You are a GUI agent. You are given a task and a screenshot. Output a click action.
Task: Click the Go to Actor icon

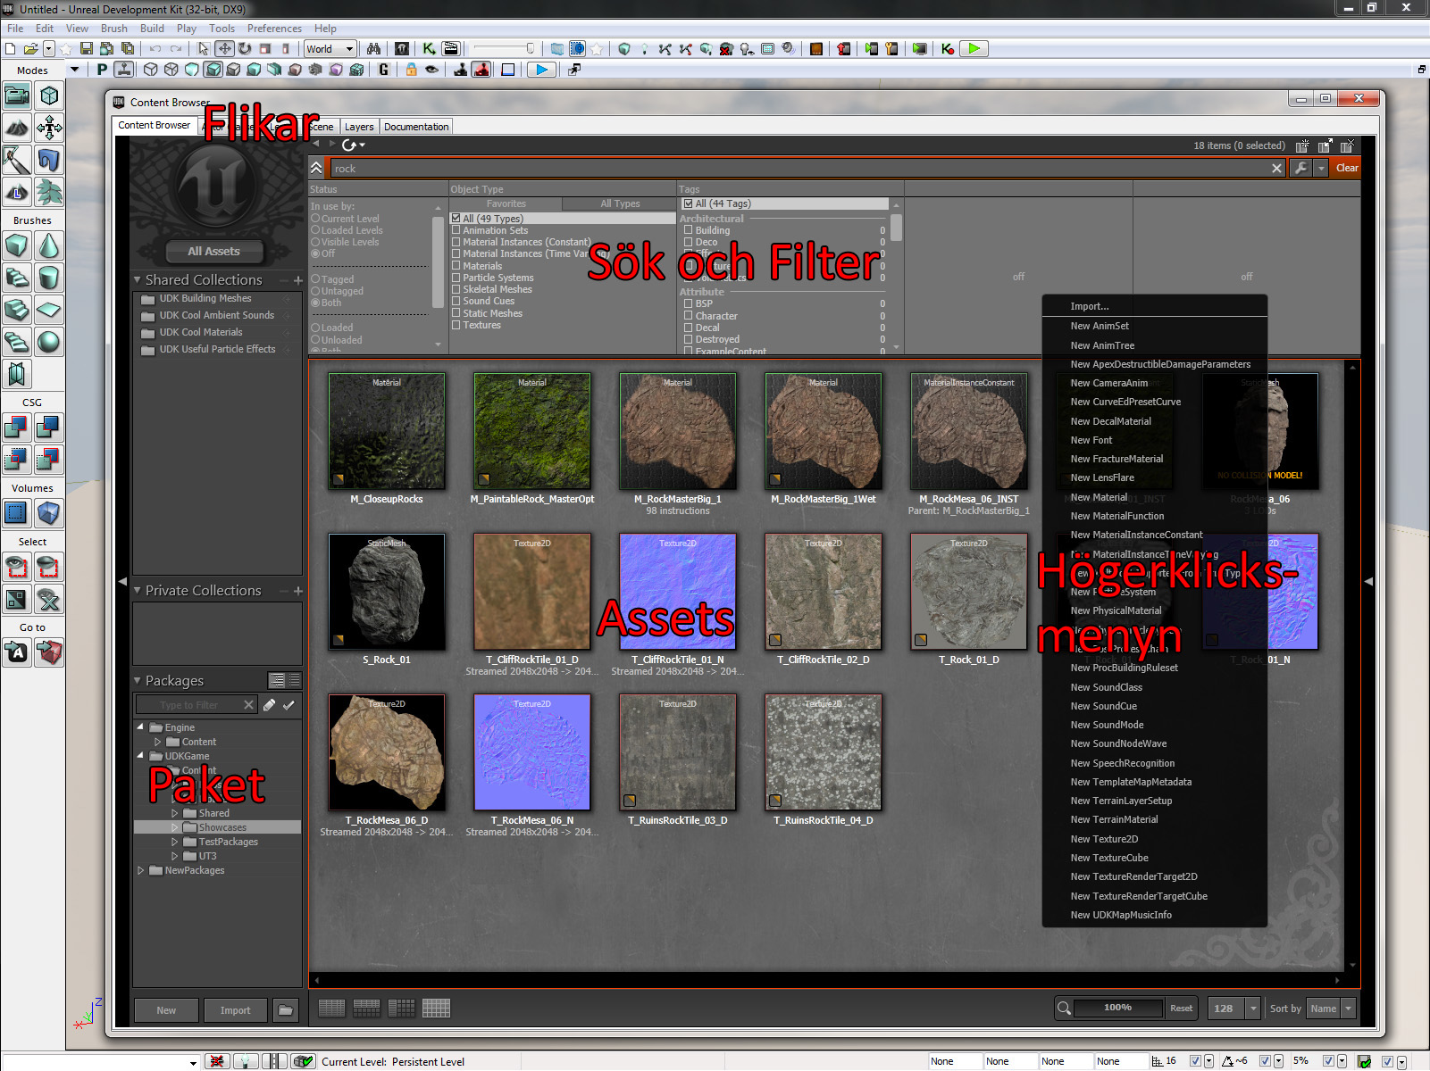point(17,652)
